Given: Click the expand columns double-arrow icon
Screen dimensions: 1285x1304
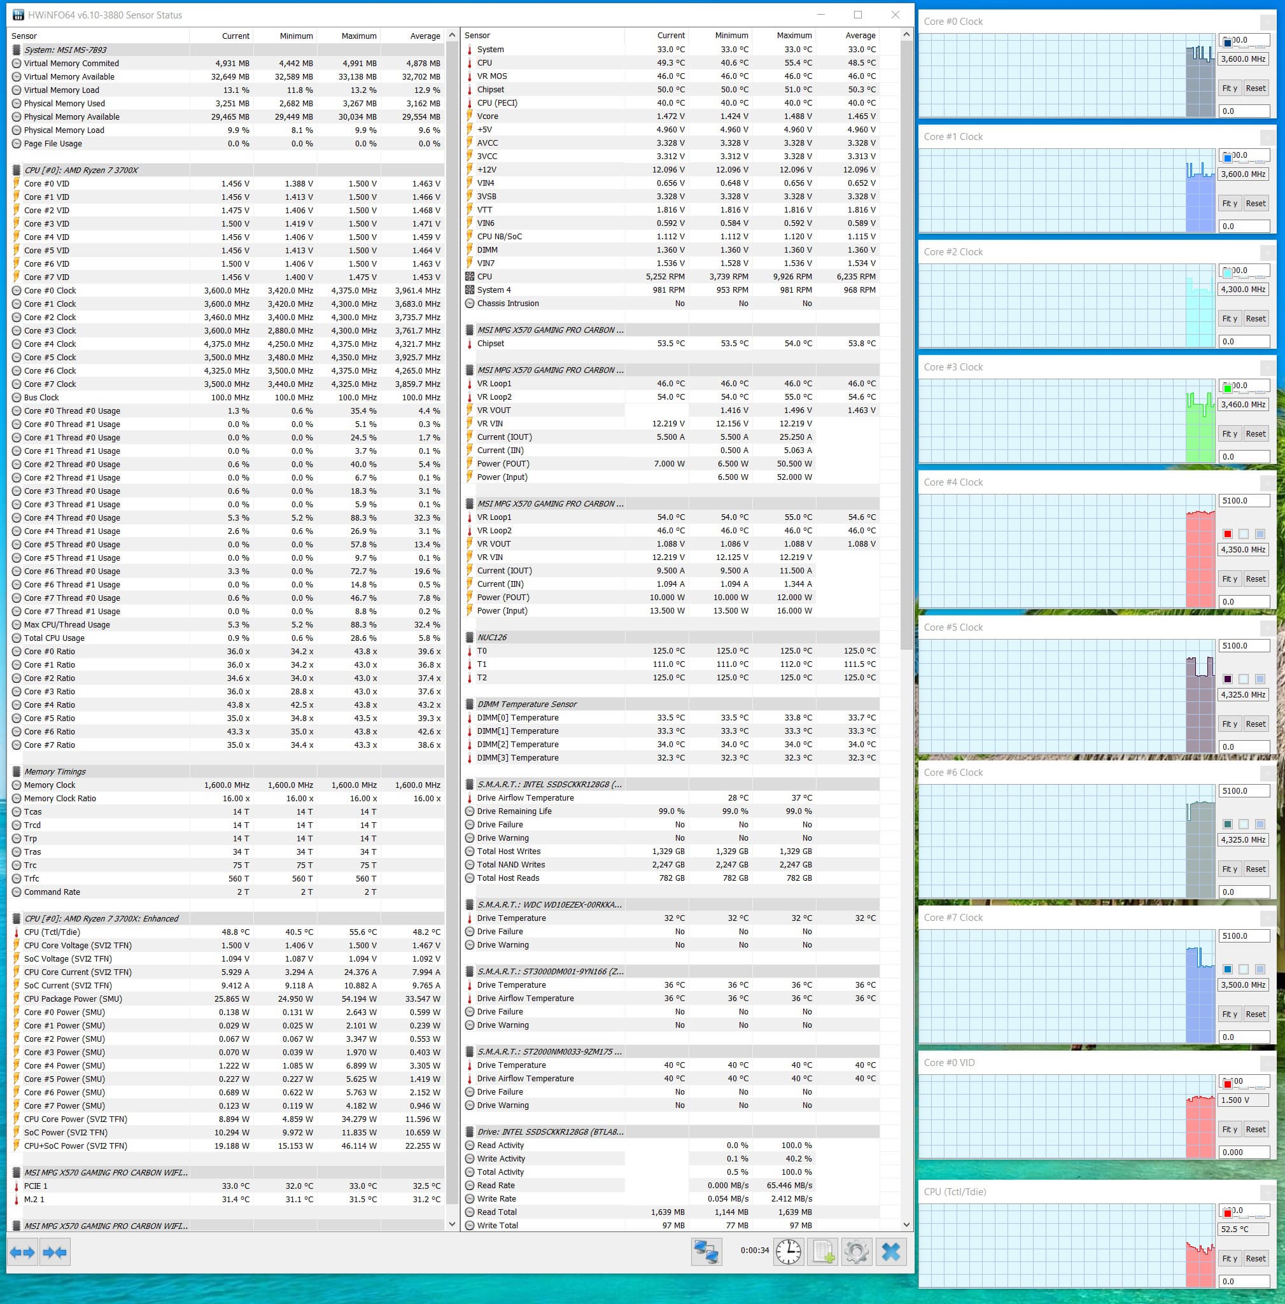Looking at the screenshot, I should tap(22, 1252).
